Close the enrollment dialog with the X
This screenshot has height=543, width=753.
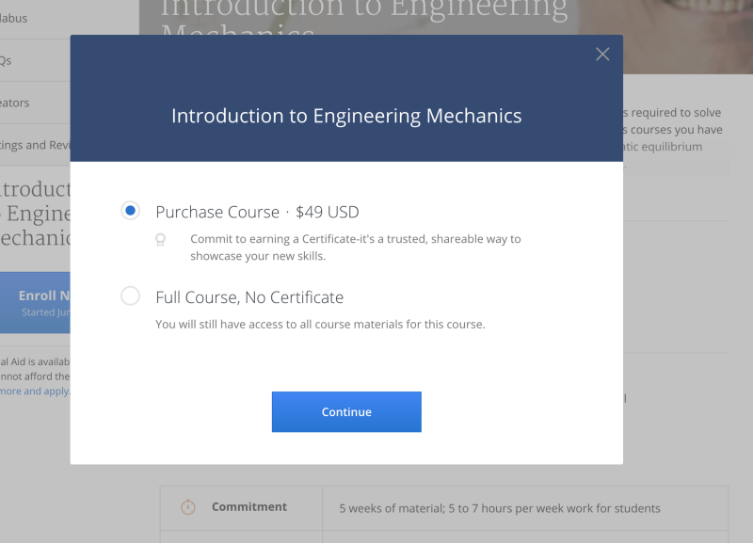pyautogui.click(x=602, y=55)
